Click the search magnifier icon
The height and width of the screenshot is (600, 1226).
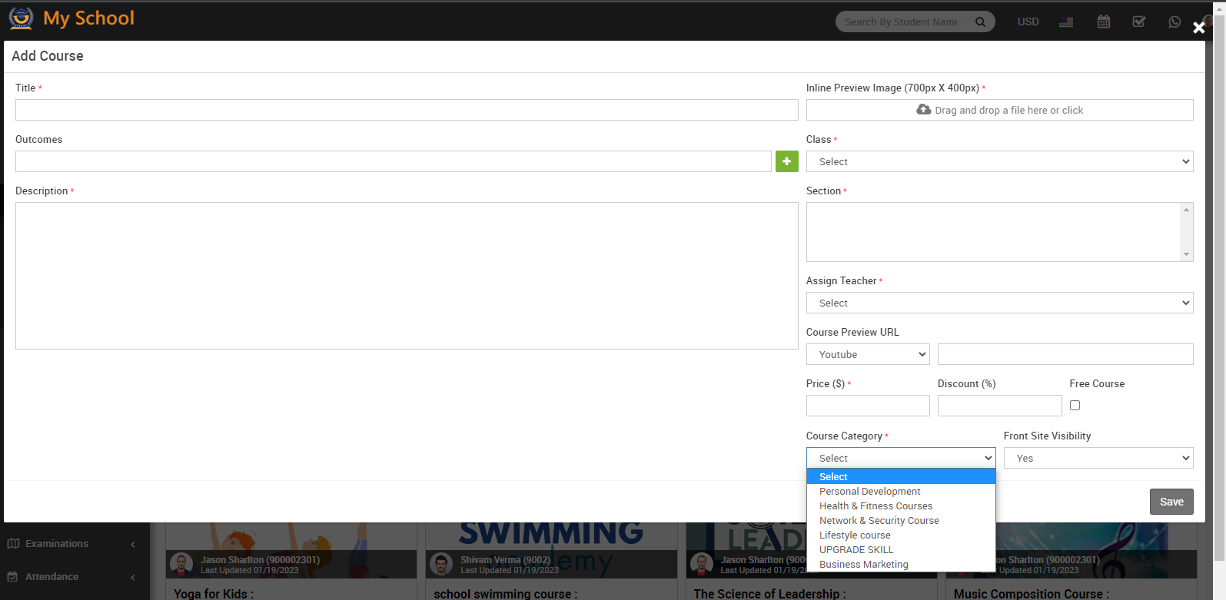[x=980, y=22]
